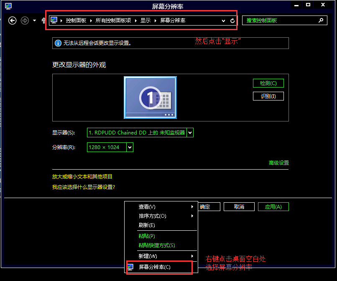This screenshot has height=281, width=337.
Task: Click the window icon in title bar
Action: [x=8, y=6]
